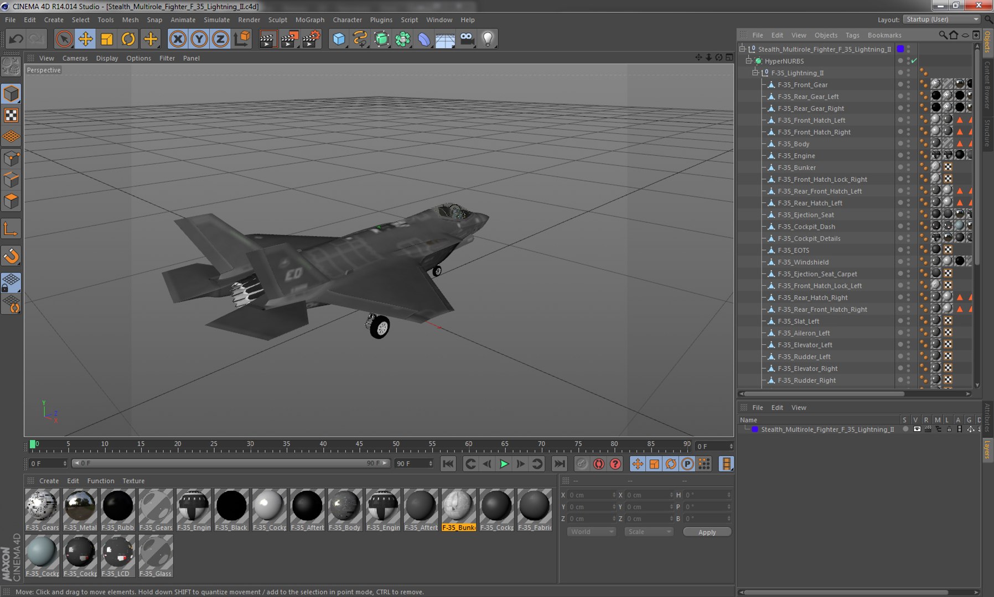Toggle Z axis lock
Screen dimensions: 994x597
coord(220,39)
